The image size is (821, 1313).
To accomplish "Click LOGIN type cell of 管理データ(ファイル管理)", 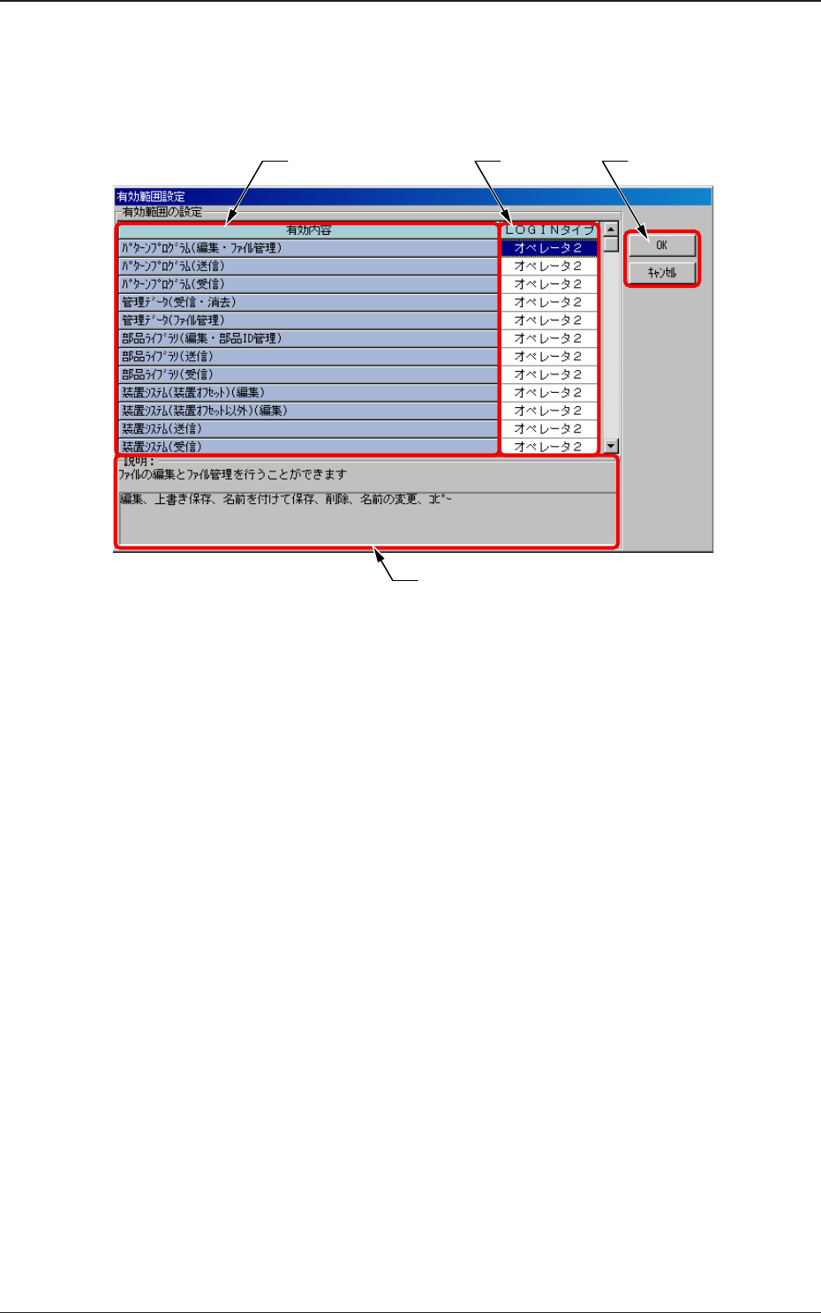I will pyautogui.click(x=549, y=321).
